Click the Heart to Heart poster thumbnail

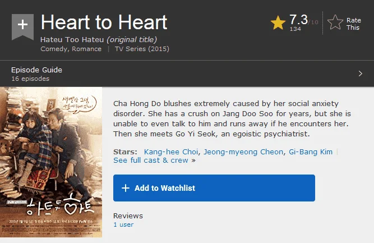click(x=51, y=162)
